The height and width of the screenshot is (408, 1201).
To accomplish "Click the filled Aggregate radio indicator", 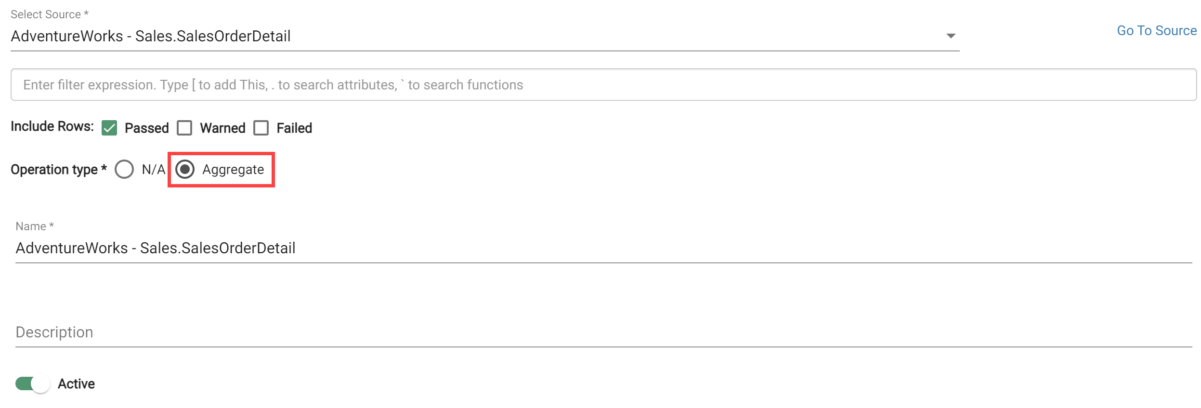I will click(185, 169).
